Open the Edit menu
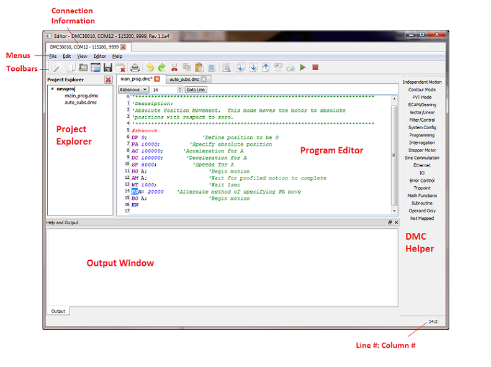491x367 pixels. (x=66, y=56)
